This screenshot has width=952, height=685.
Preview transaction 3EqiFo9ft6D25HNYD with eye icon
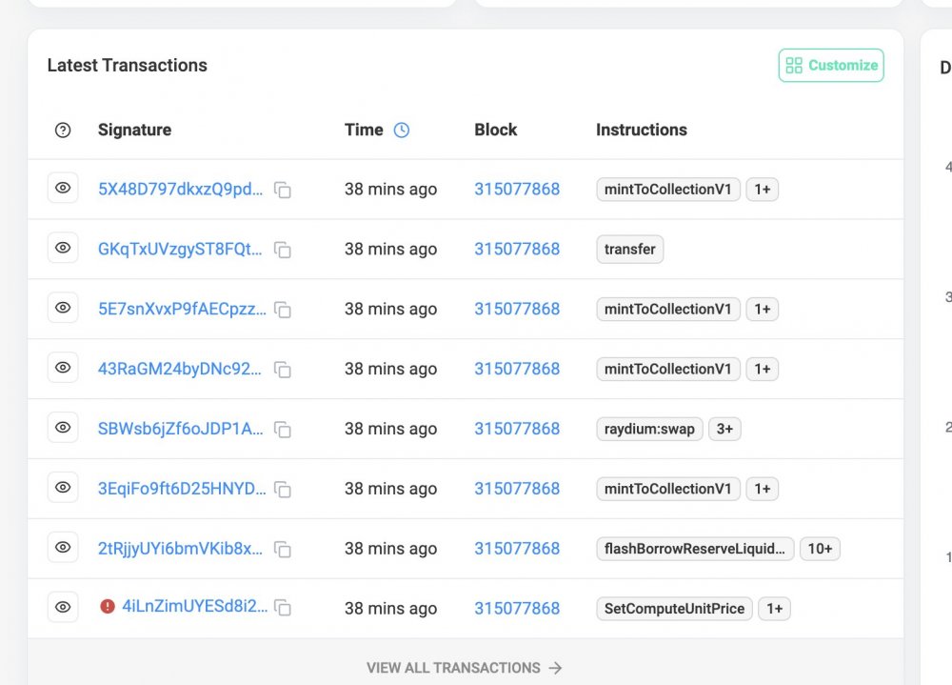pos(63,488)
